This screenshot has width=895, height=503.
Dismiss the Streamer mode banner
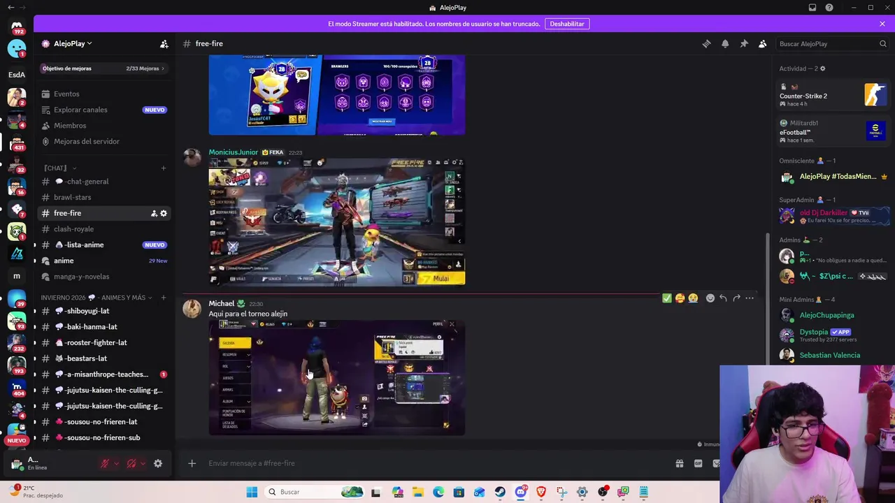882,24
